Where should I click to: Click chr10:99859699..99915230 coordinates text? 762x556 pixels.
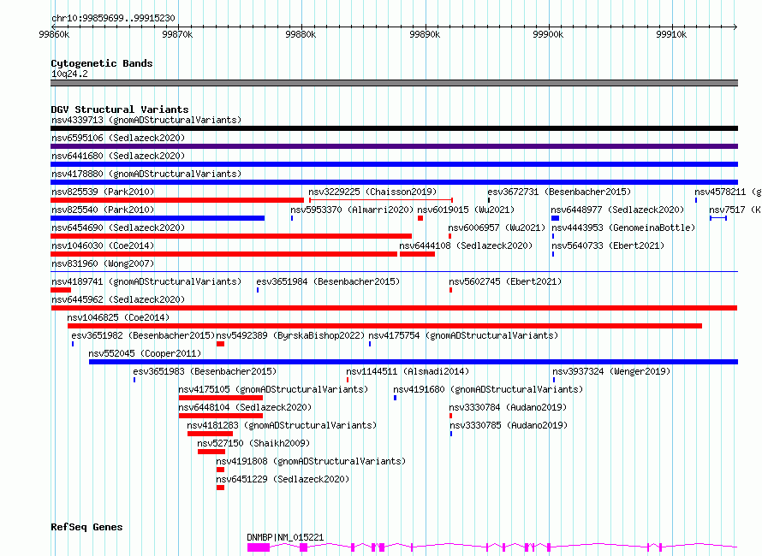[113, 18]
